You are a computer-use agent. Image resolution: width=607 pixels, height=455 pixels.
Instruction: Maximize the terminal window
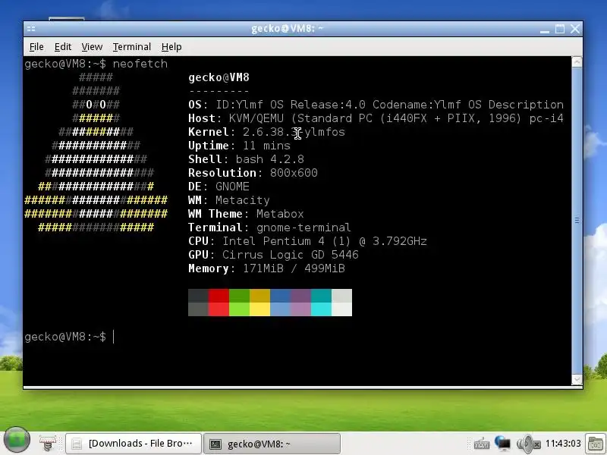click(560, 29)
